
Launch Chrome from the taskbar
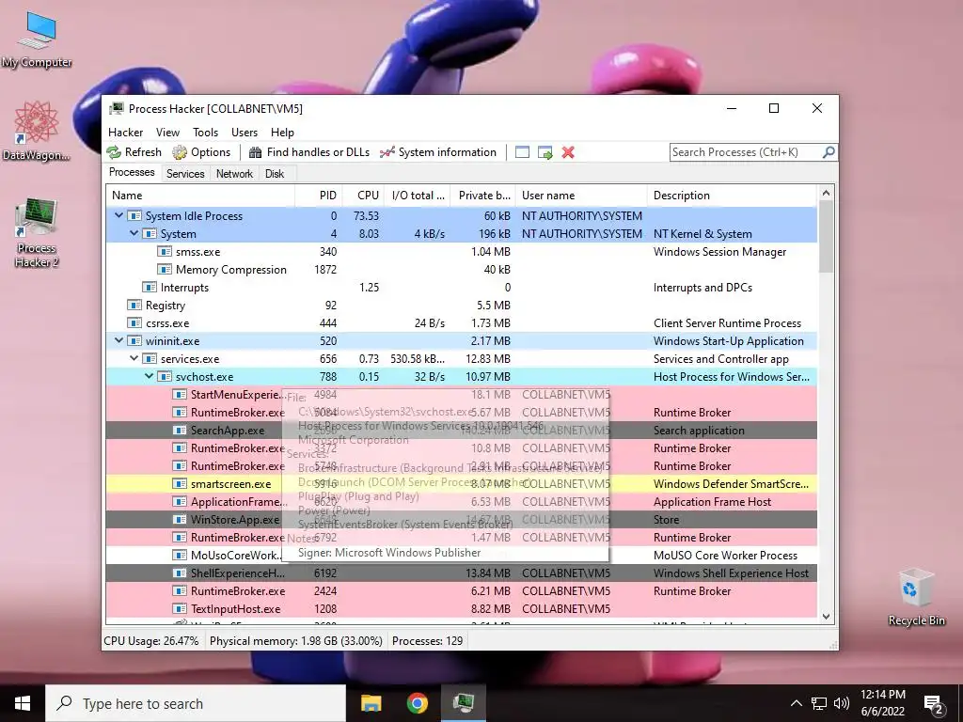417,703
